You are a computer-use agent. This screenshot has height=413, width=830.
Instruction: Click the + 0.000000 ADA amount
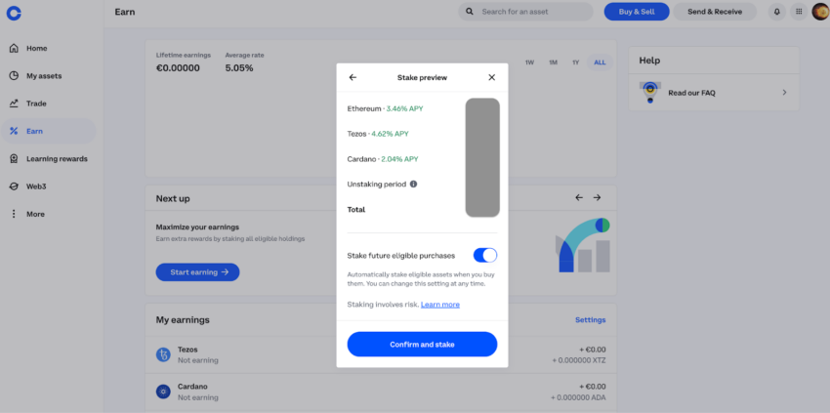point(578,397)
